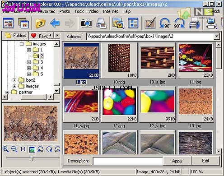Click the Switch button in the top right
The width and height of the screenshot is (224, 176).
[214, 11]
